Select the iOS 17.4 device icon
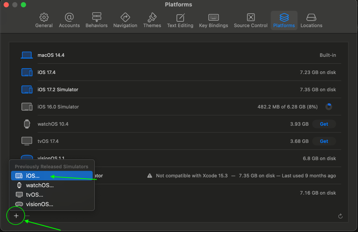 coord(27,72)
